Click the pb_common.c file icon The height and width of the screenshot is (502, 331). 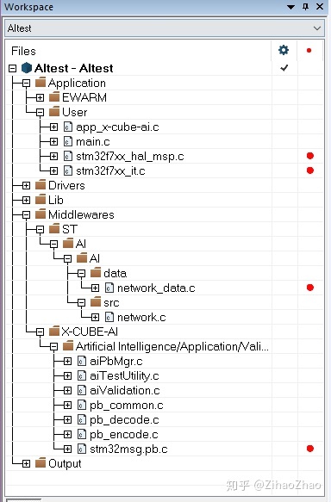82,406
